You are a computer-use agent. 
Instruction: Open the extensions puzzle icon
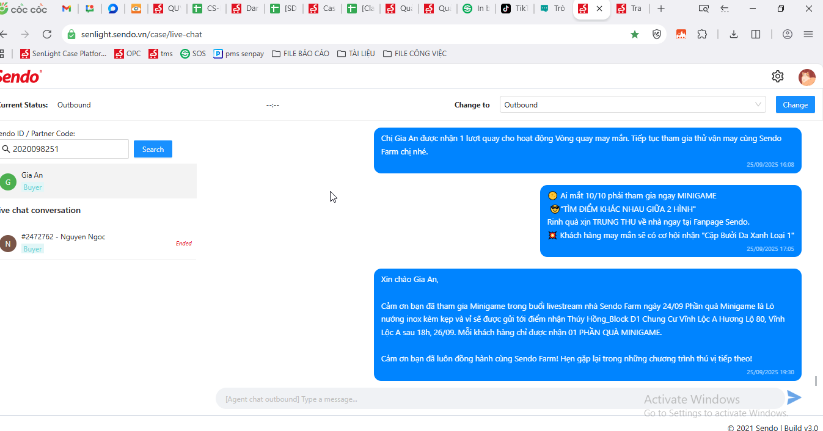coord(702,34)
